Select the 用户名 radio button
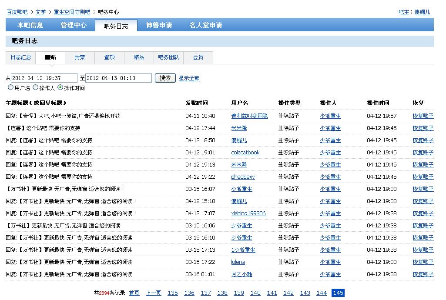 click(x=10, y=87)
